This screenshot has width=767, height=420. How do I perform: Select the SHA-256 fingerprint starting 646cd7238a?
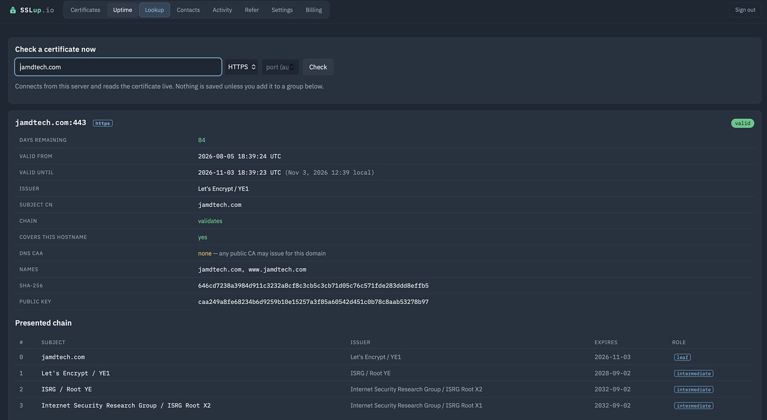pos(313,286)
